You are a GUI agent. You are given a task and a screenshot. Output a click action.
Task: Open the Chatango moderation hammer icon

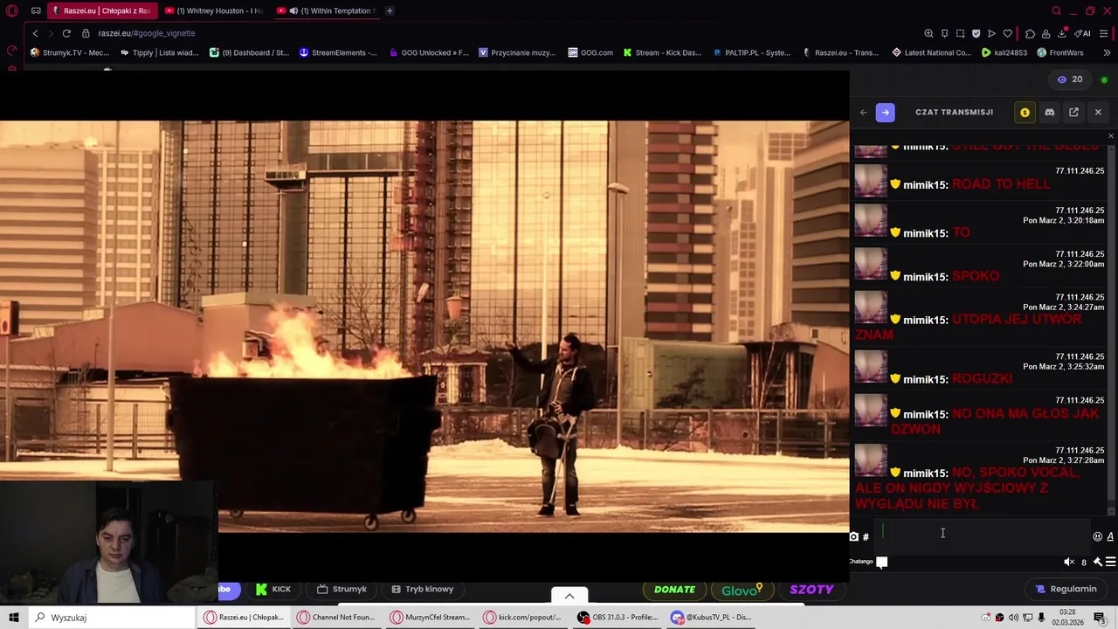coord(1098,562)
